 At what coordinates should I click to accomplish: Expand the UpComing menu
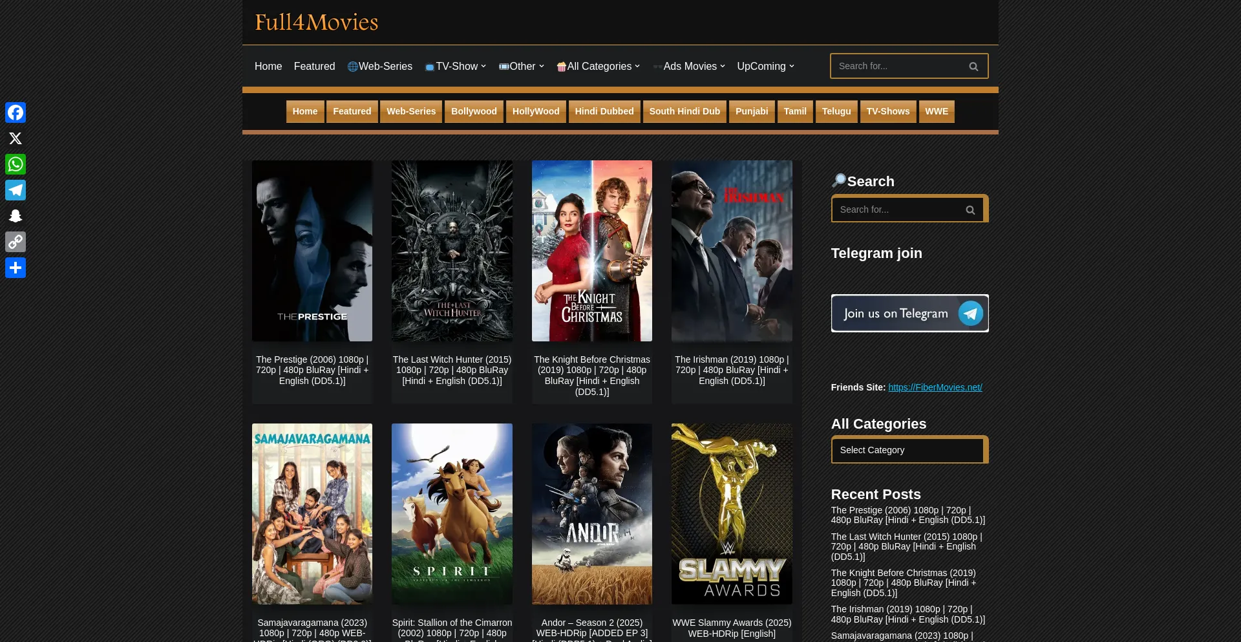point(765,67)
